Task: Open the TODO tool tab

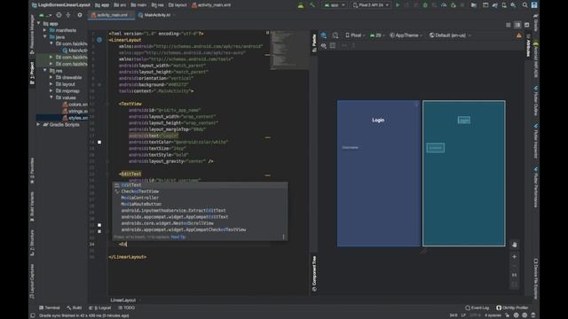Action: tap(126, 307)
